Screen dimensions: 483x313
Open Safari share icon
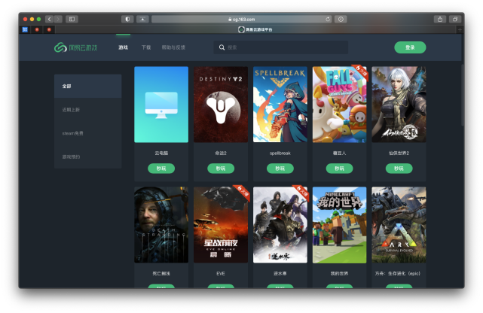point(440,19)
